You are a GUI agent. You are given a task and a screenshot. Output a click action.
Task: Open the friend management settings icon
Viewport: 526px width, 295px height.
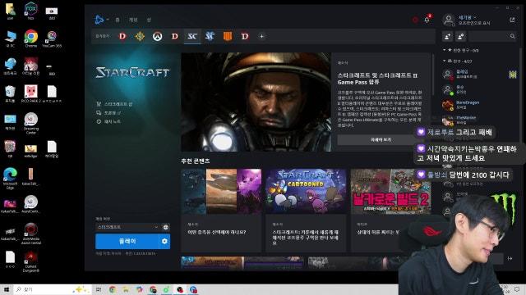point(461,36)
